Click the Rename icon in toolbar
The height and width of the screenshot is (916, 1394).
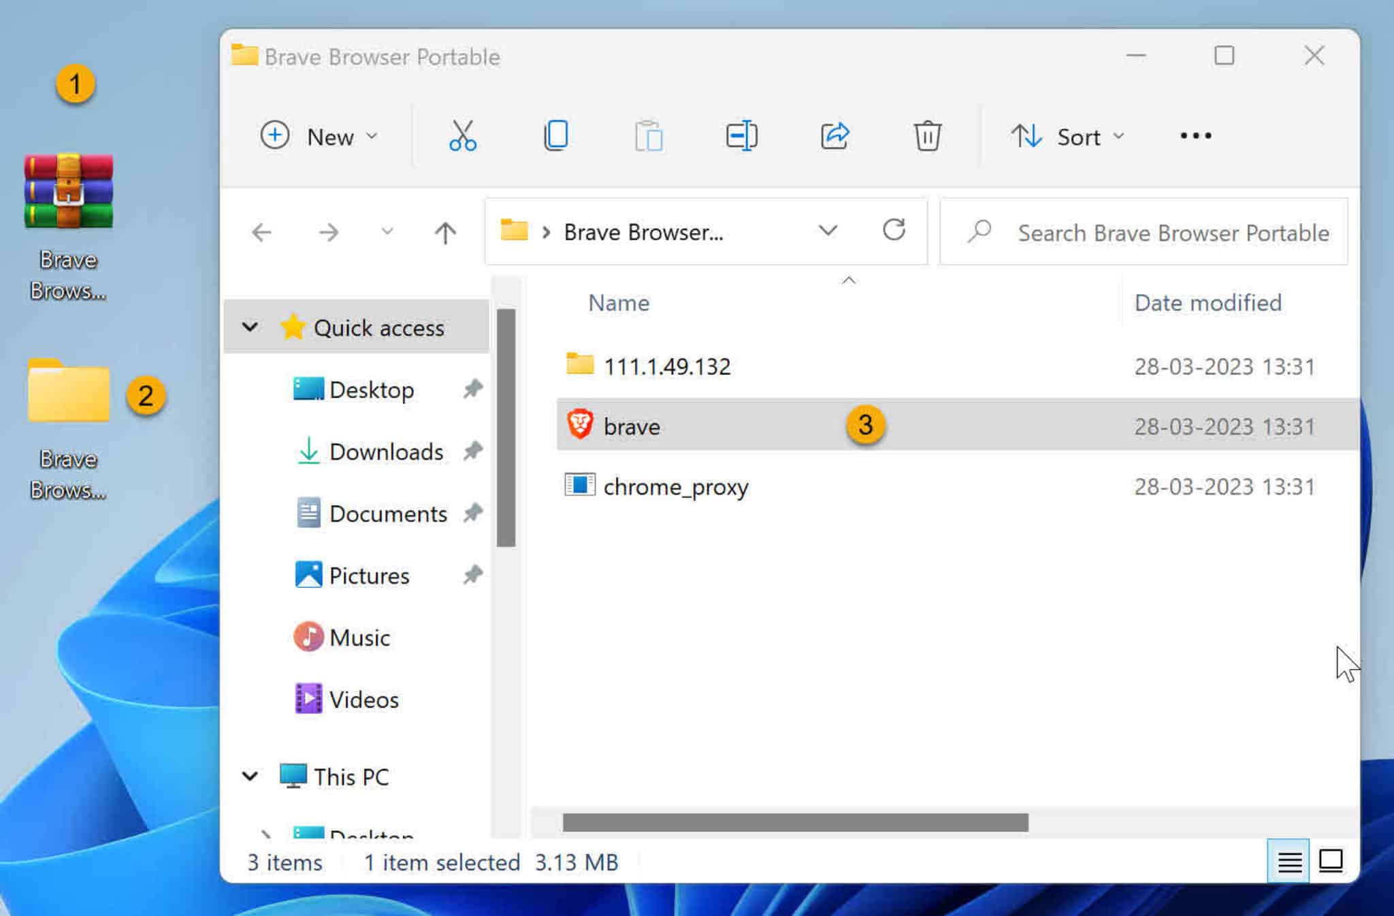(741, 135)
